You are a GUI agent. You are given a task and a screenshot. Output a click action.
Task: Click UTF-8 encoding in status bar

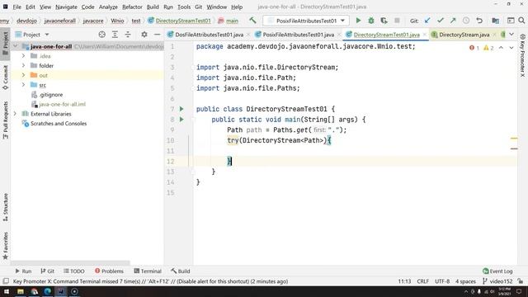click(x=442, y=281)
